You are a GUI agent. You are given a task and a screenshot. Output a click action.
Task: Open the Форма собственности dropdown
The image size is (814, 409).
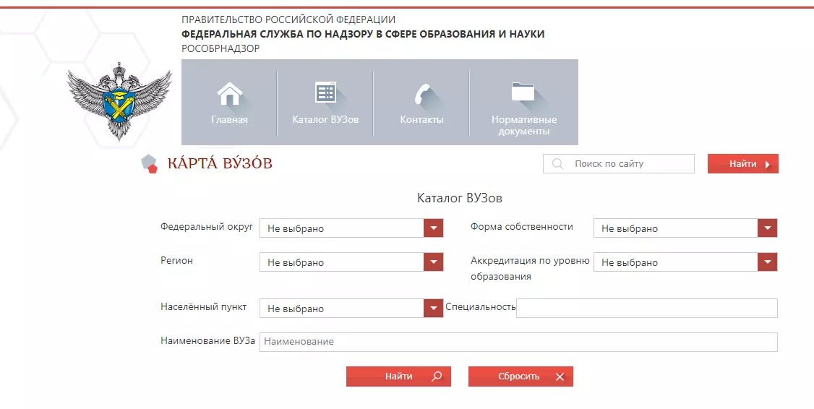[767, 228]
